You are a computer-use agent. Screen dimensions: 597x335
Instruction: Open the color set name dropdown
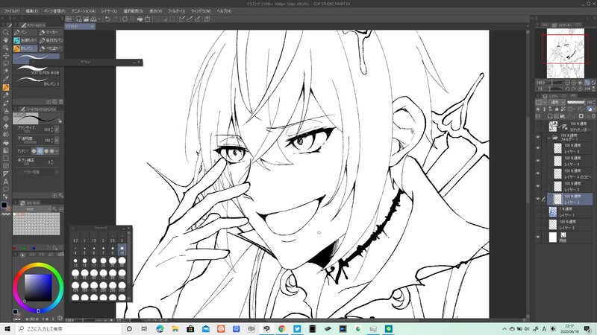tap(33, 209)
